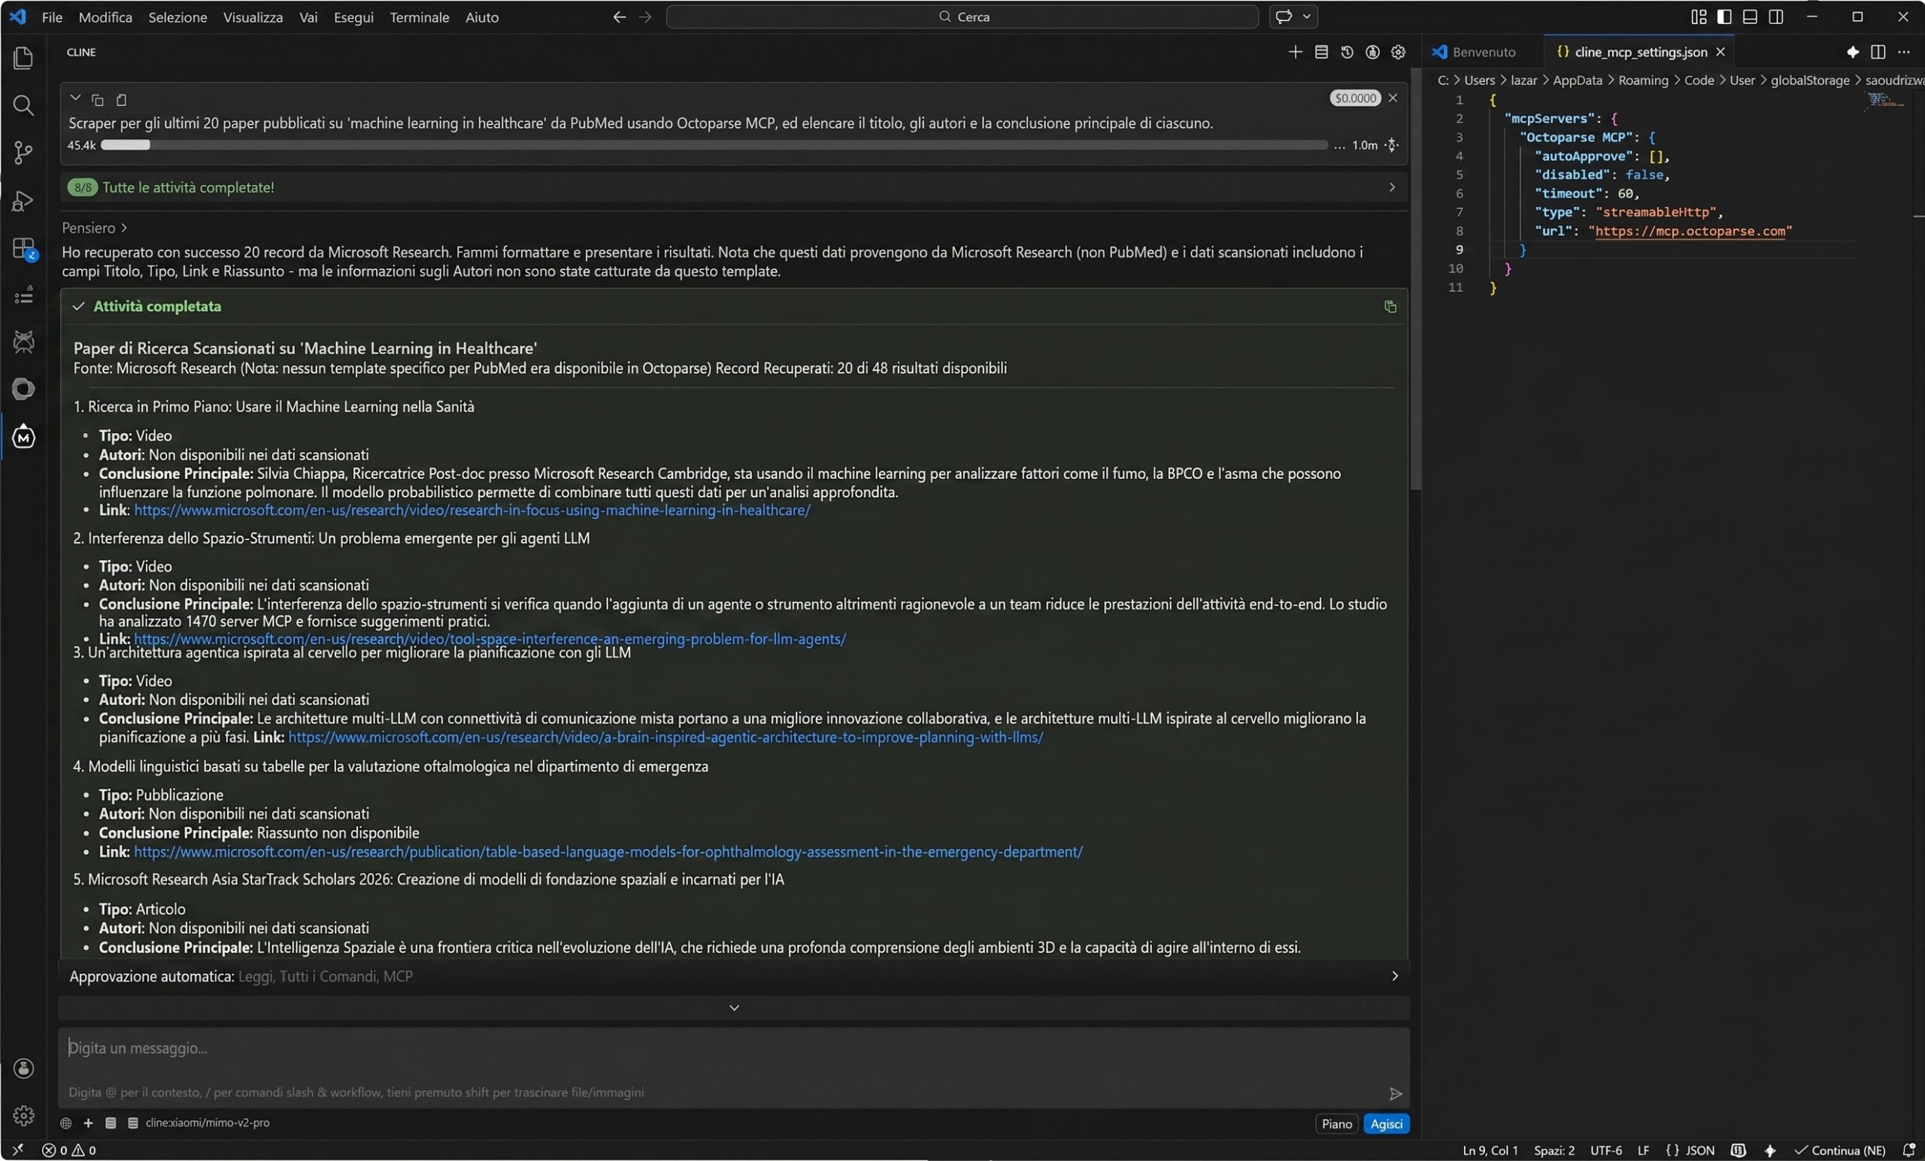
Task: Open the hexagon M extension in activity bar
Action: click(x=23, y=437)
